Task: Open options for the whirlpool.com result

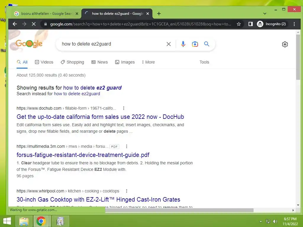Action: point(127,191)
